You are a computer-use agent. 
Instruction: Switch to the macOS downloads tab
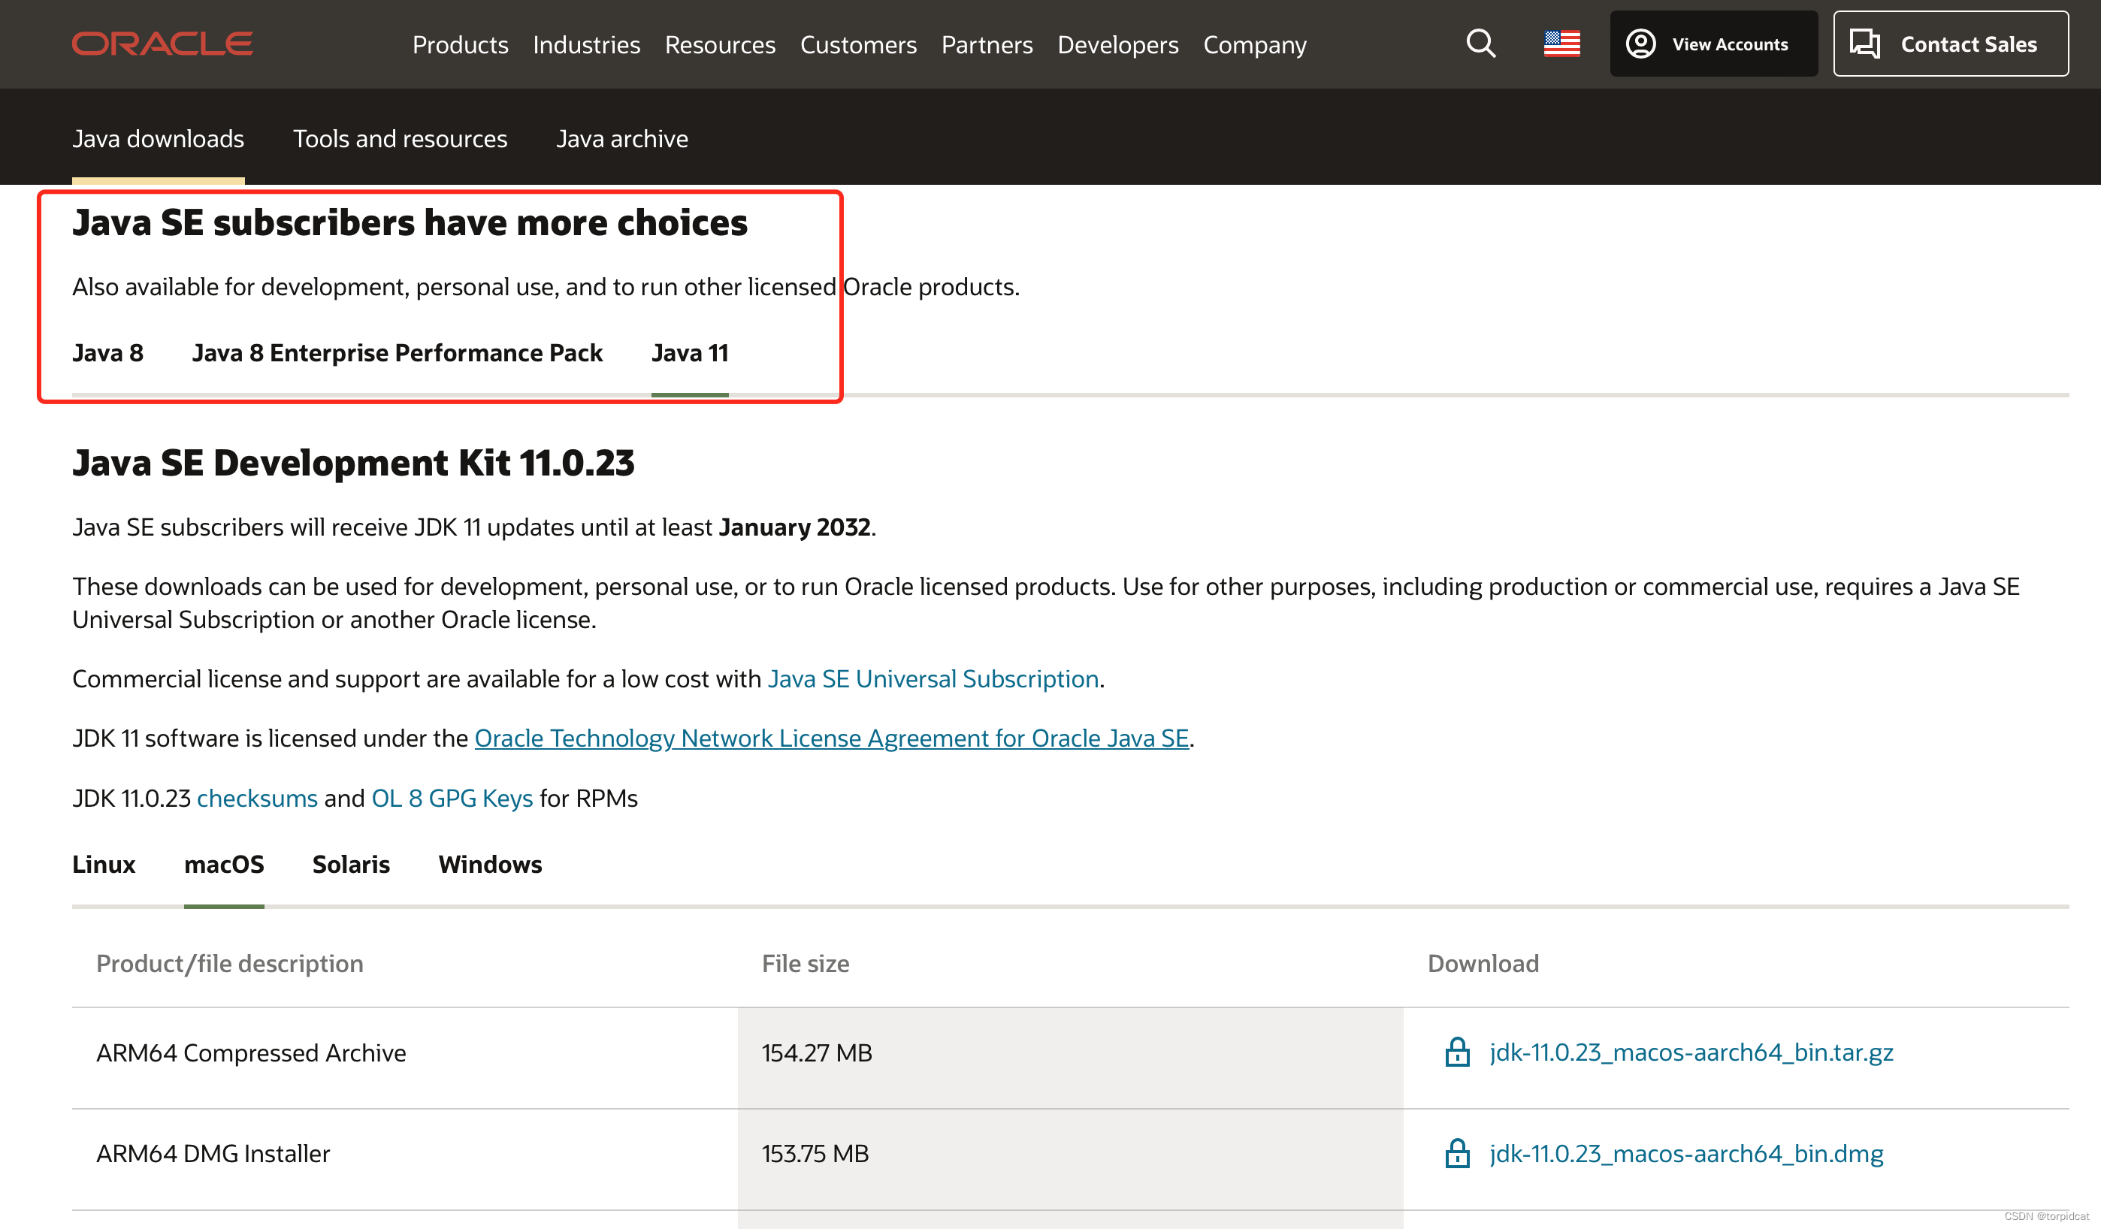[x=224, y=864]
